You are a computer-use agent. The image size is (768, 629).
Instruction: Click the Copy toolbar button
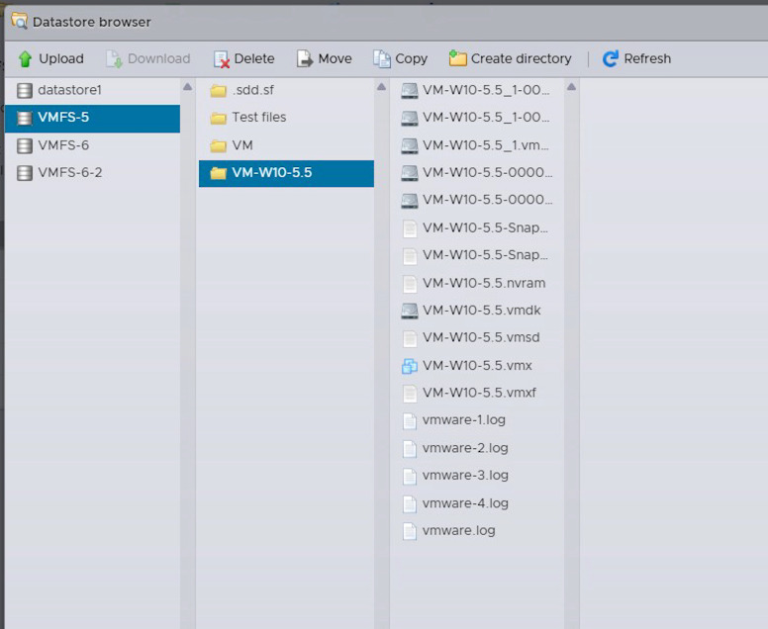pos(400,58)
